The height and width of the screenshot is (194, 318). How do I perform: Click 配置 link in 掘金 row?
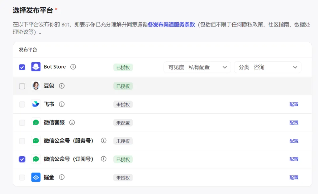[x=294, y=178]
